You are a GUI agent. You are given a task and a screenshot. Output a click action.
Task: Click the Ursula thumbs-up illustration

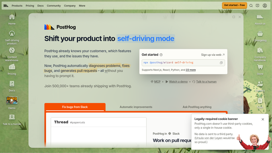(x=253, y=141)
